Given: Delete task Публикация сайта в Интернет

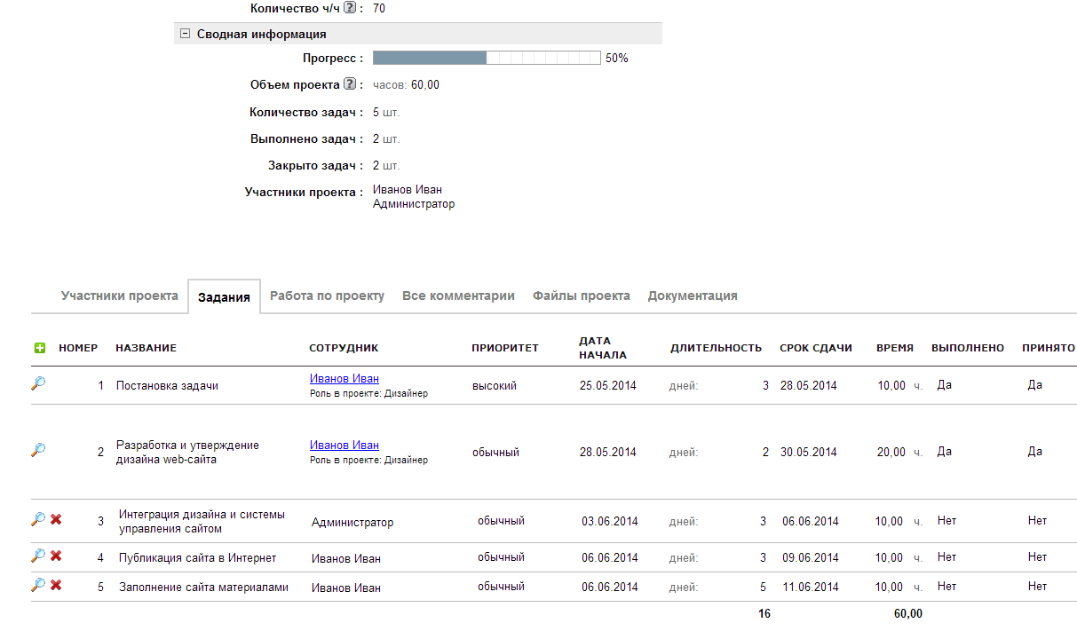Looking at the screenshot, I should [x=56, y=556].
